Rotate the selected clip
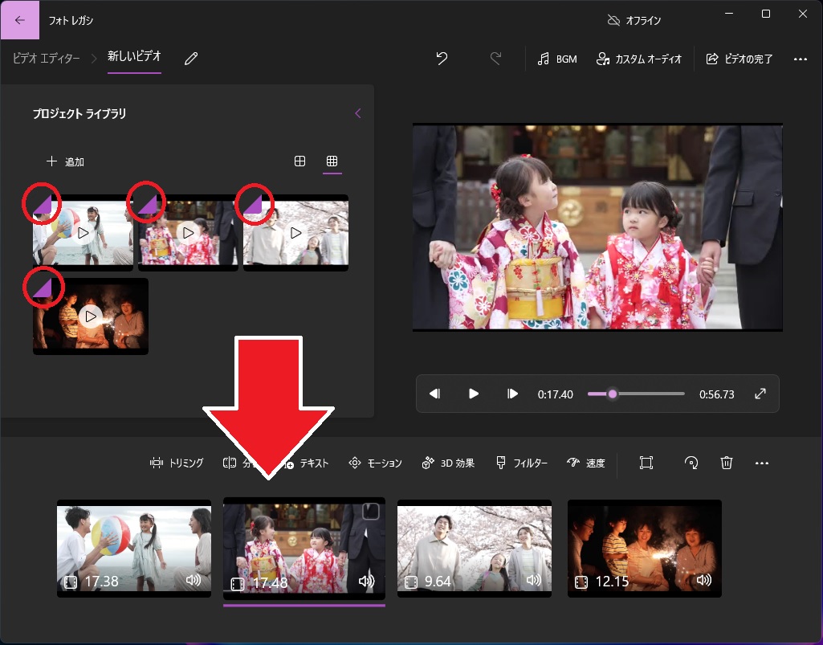Image resolution: width=823 pixels, height=645 pixels. point(691,463)
